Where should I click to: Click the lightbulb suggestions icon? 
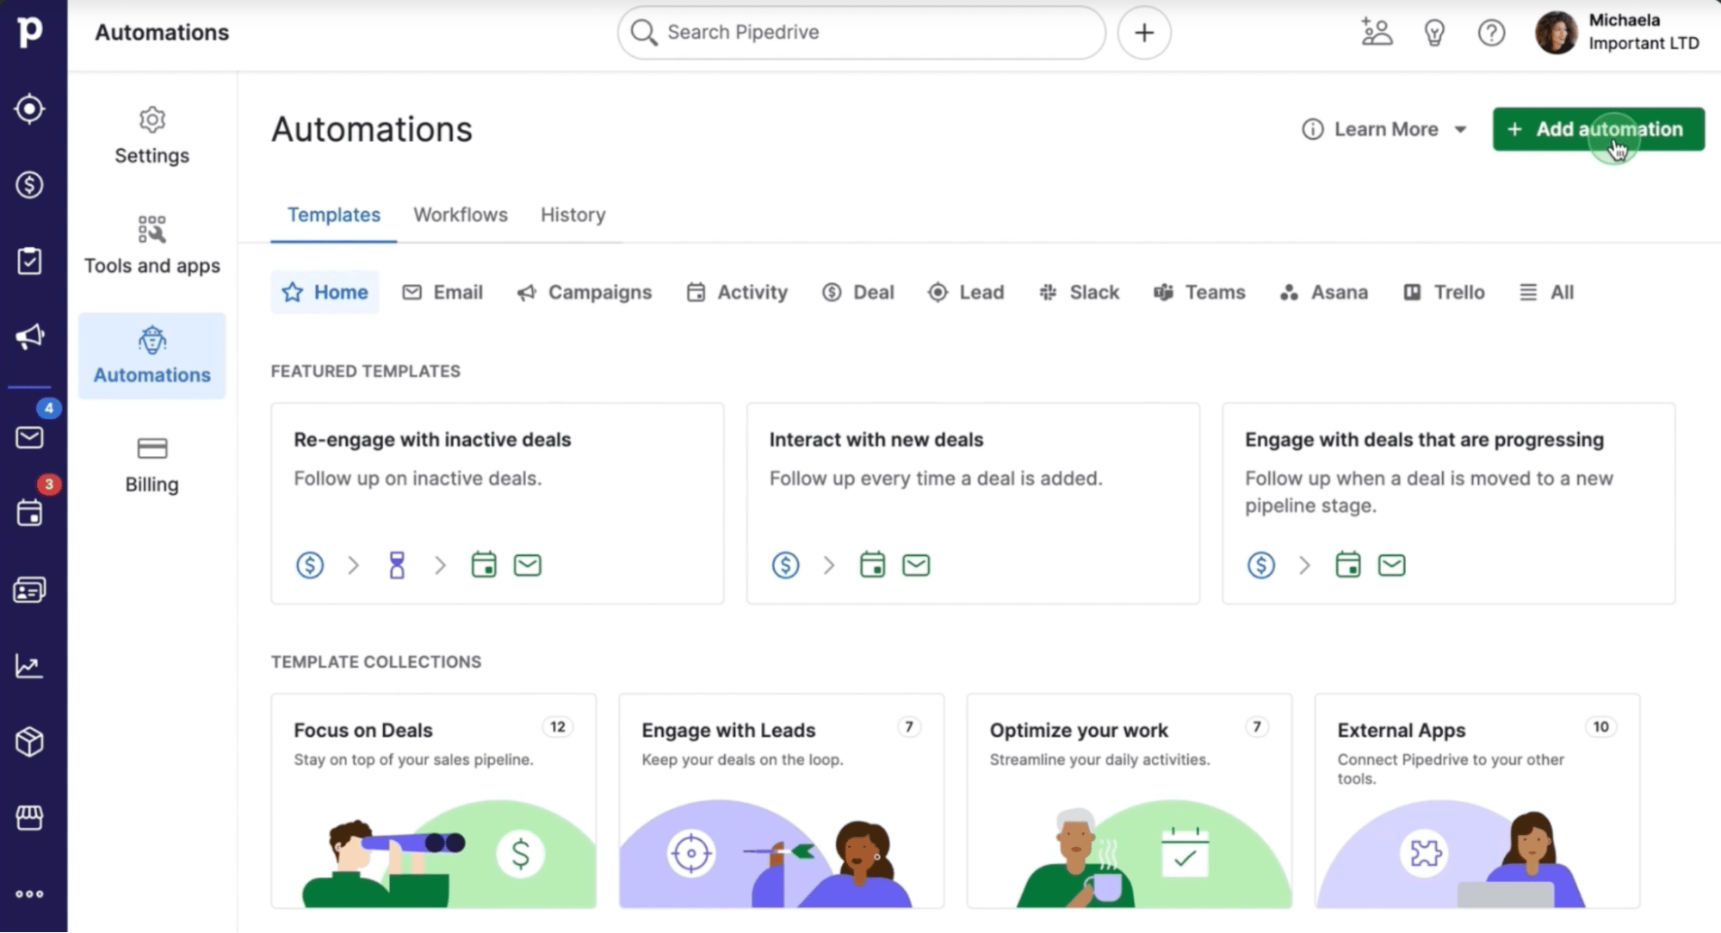coord(1433,32)
